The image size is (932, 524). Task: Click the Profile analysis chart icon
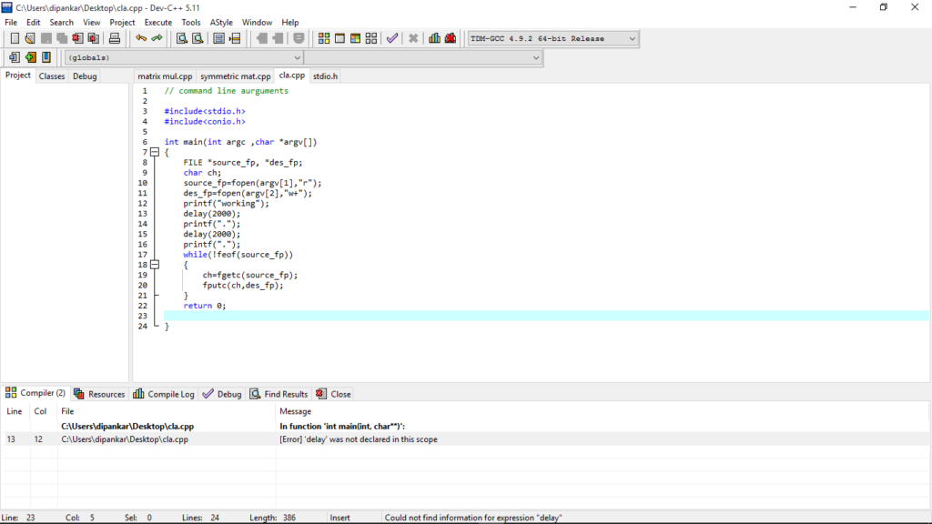[435, 38]
